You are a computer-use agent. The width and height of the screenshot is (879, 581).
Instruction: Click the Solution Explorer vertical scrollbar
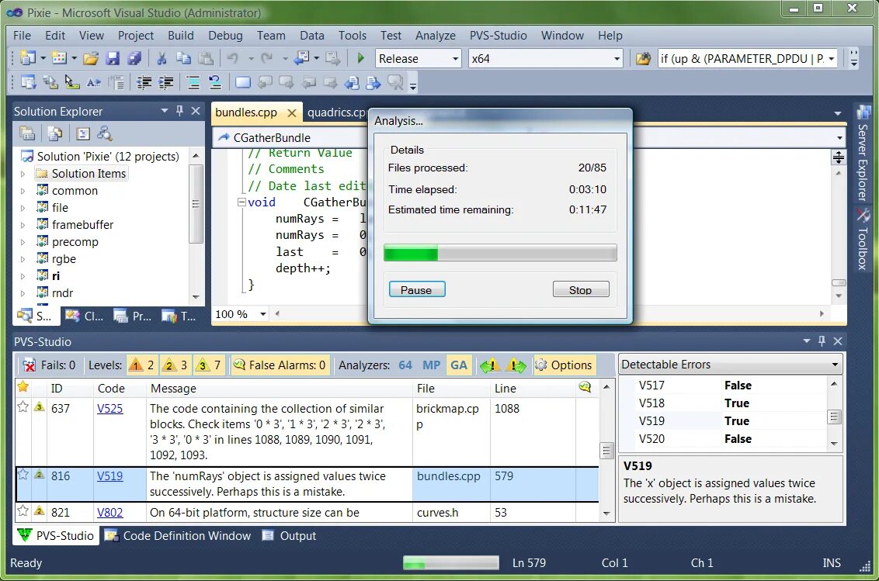point(196,225)
